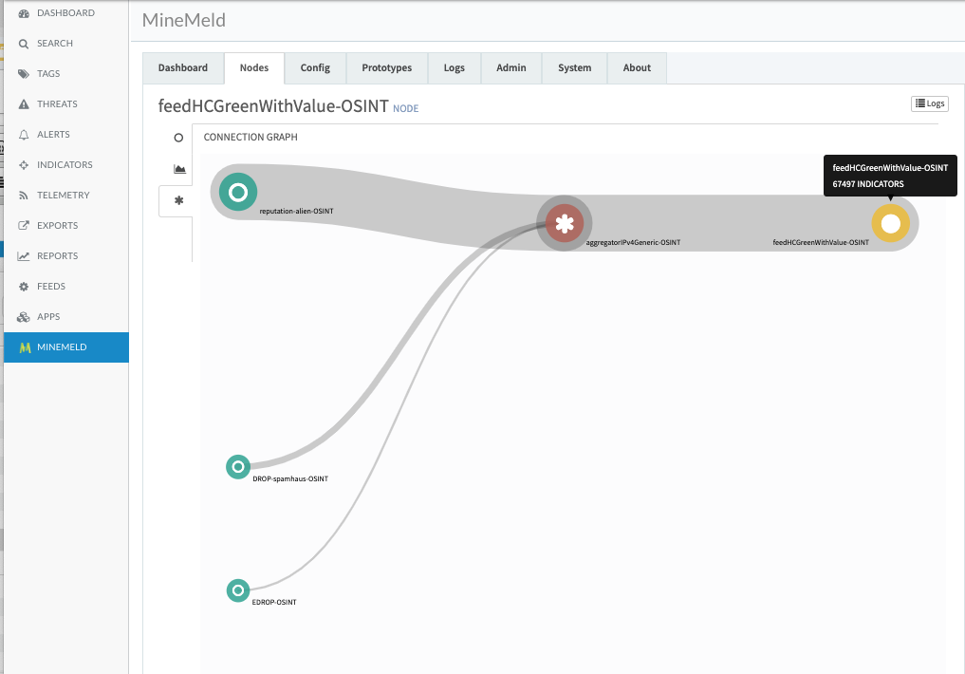Click the reputation-alien-OSINT label
Screen dimensions: 965x674
296,211
